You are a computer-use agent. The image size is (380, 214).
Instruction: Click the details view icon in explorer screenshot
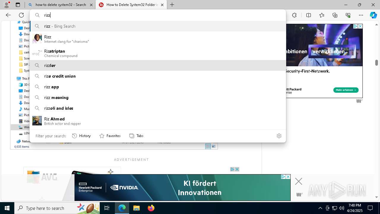(208, 146)
